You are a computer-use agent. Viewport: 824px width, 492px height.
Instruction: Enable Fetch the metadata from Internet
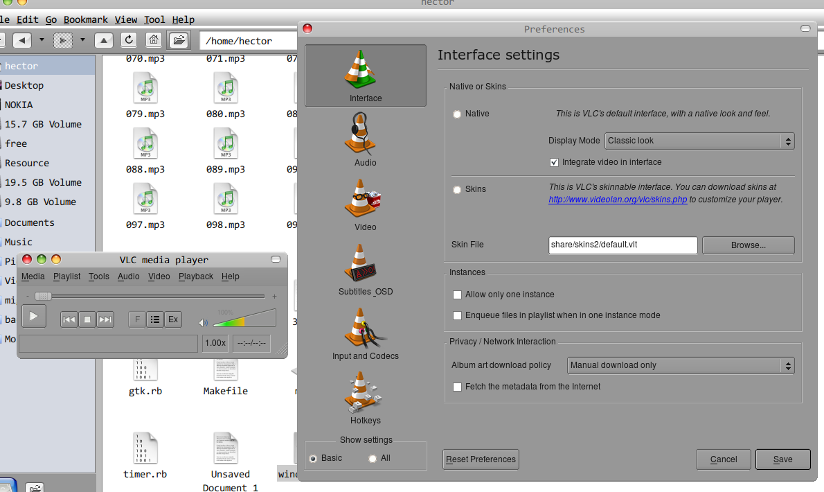457,387
